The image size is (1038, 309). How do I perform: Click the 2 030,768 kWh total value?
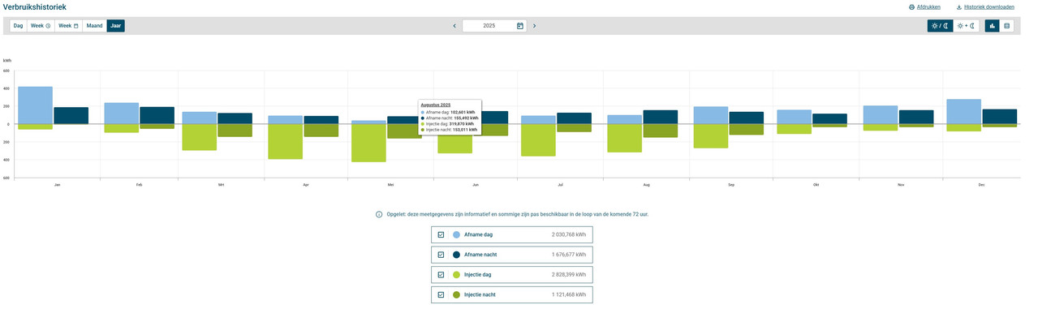[568, 234]
